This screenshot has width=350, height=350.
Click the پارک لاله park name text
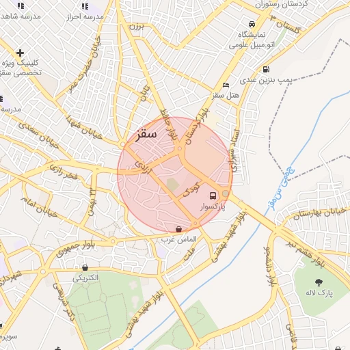(319, 293)
